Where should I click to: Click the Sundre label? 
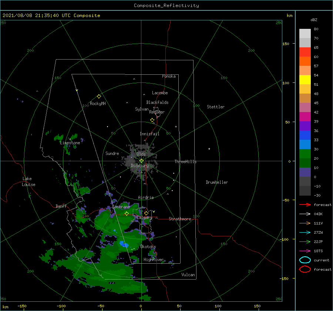112,153
